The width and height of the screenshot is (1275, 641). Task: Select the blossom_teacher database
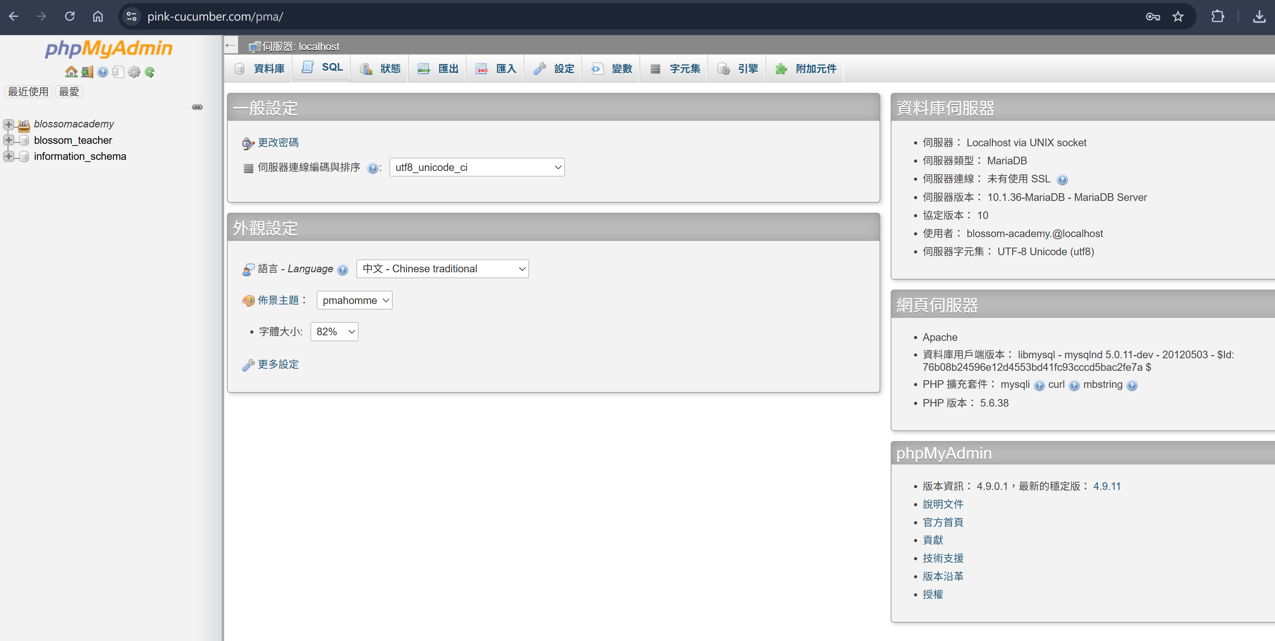pyautogui.click(x=73, y=140)
